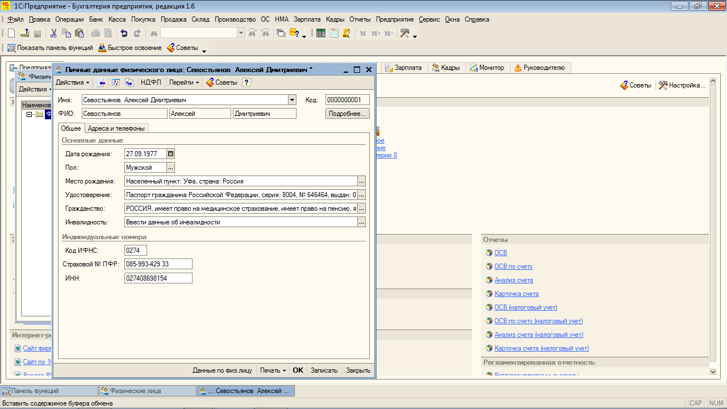The image size is (727, 409).
Task: Open the Windows list icon
Action: (x=281, y=33)
